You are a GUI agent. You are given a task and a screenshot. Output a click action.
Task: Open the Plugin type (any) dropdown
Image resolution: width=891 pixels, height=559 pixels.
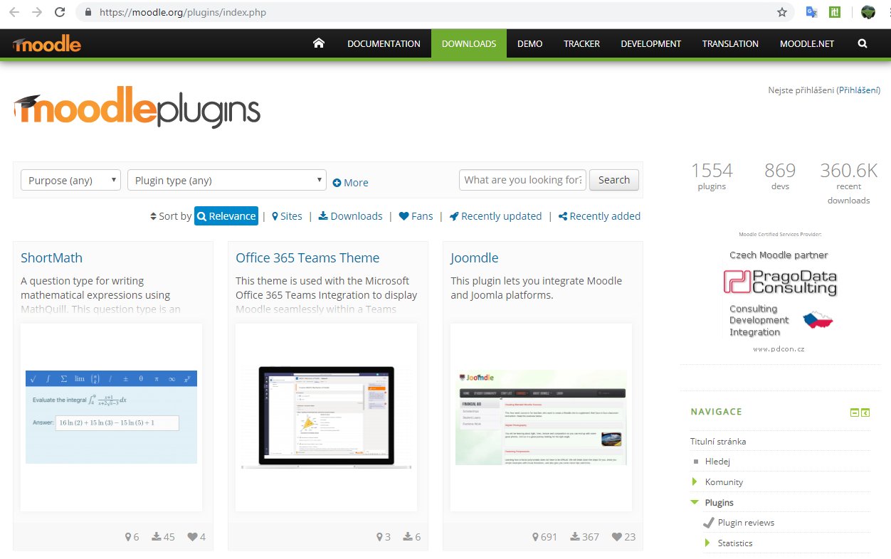click(227, 181)
